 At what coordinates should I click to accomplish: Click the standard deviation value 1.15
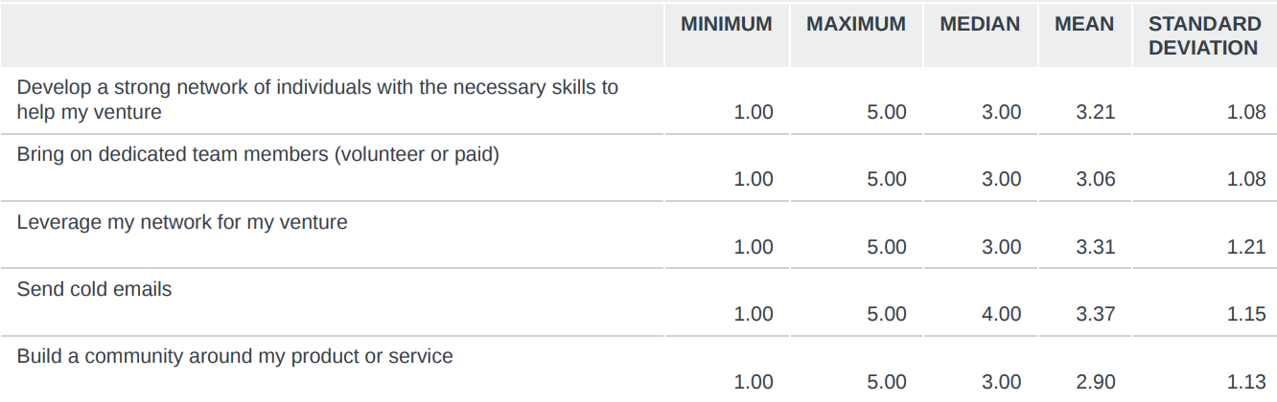coord(1246,314)
